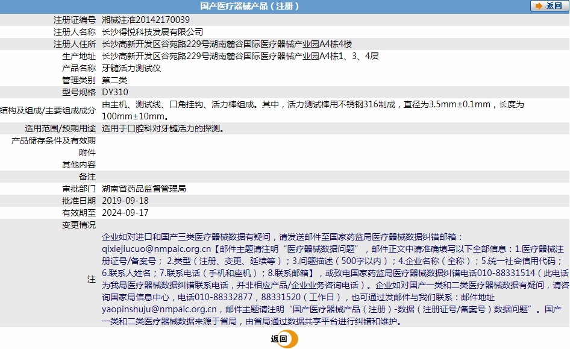Click the intended use text 适用于口腔科对牙髓活力的探测
This screenshot has width=570, height=349.
tap(163, 128)
